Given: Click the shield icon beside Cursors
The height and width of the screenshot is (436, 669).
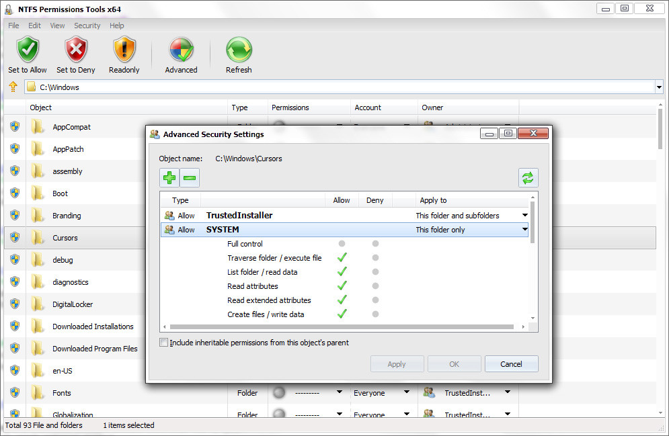Looking at the screenshot, I should pos(15,237).
